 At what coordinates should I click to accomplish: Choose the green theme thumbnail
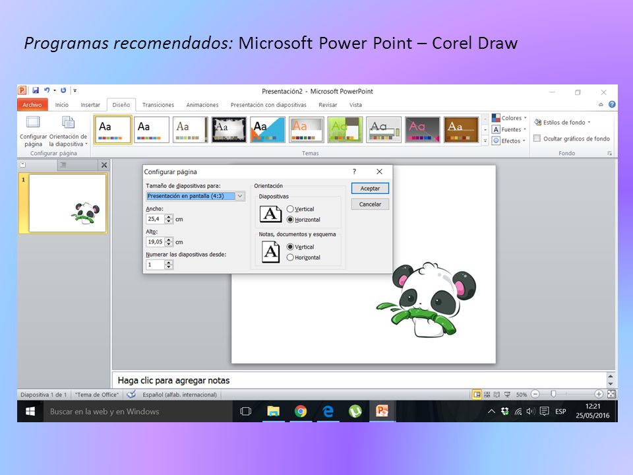point(345,130)
